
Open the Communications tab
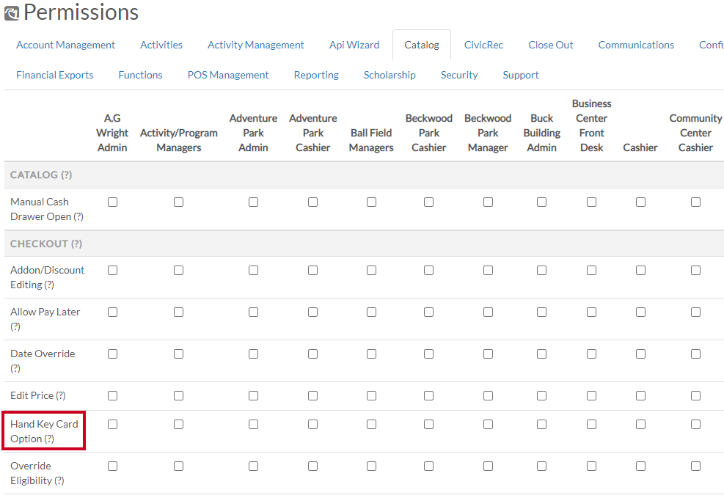[x=636, y=45]
